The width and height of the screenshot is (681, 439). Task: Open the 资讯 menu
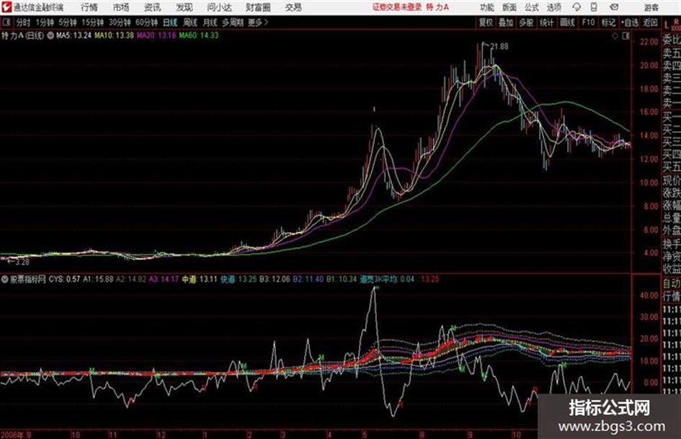coord(153,7)
